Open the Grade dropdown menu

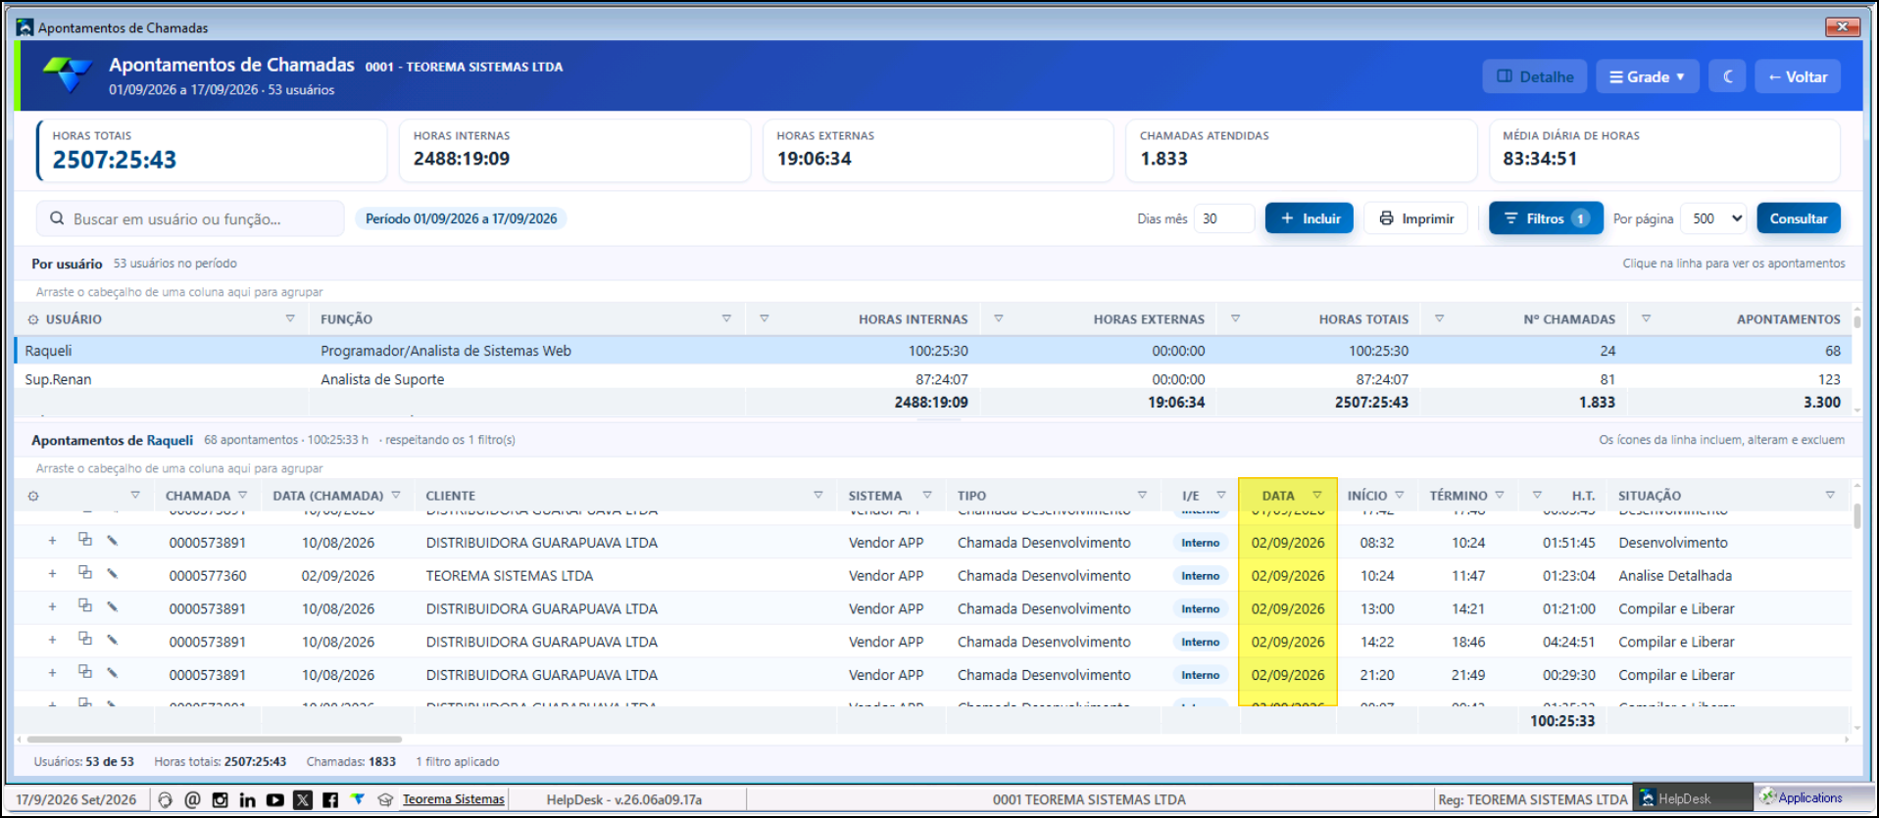[1647, 76]
